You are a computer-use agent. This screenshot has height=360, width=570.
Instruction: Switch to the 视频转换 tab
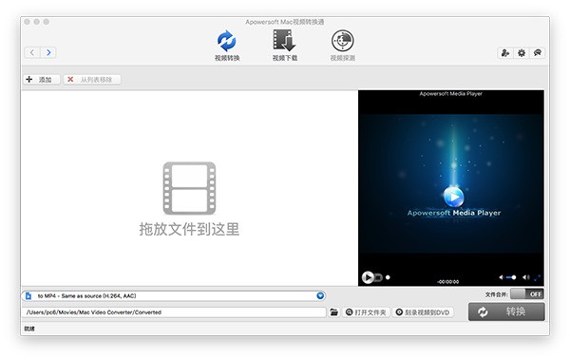[x=227, y=46]
